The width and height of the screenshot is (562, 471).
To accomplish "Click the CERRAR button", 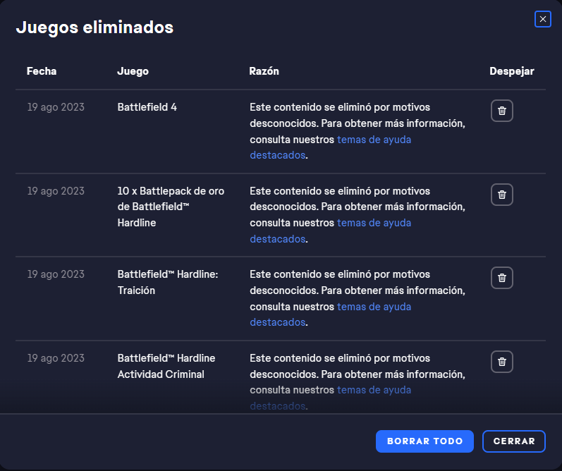I will (514, 441).
